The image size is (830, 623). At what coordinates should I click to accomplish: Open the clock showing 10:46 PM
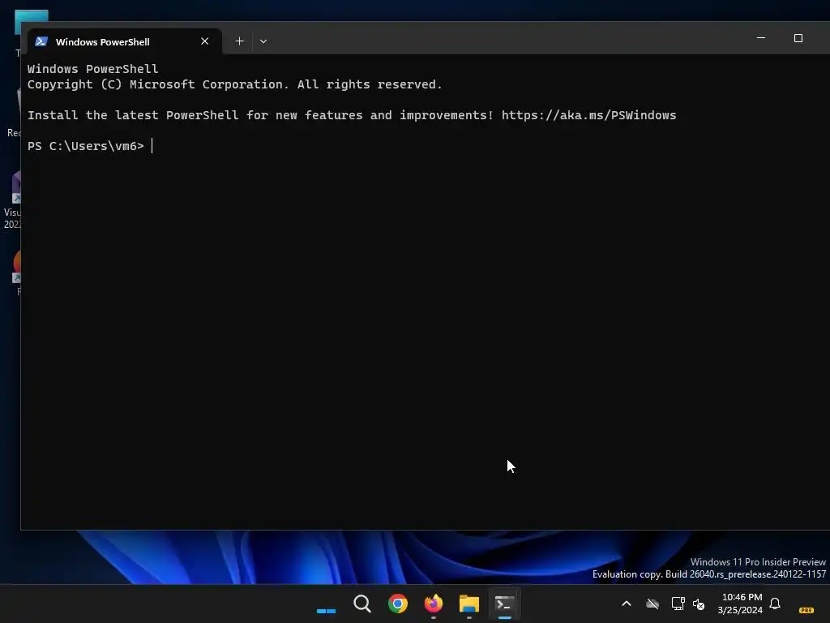pos(740,604)
